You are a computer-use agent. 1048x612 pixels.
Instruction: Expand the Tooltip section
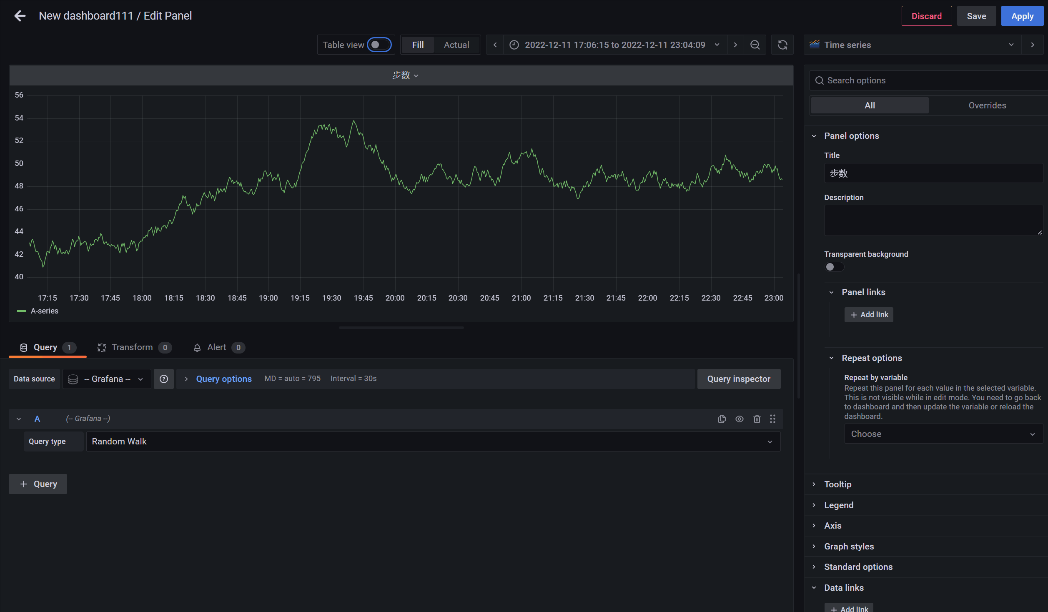(x=837, y=483)
